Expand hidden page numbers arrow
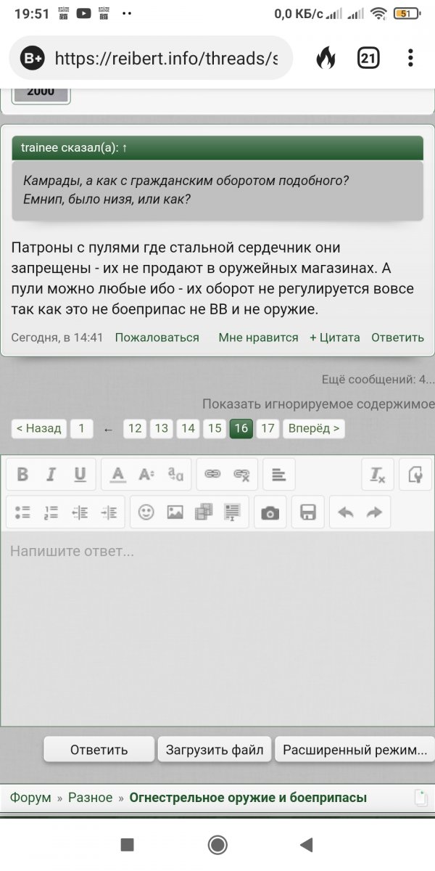The width and height of the screenshot is (435, 871). click(x=108, y=429)
